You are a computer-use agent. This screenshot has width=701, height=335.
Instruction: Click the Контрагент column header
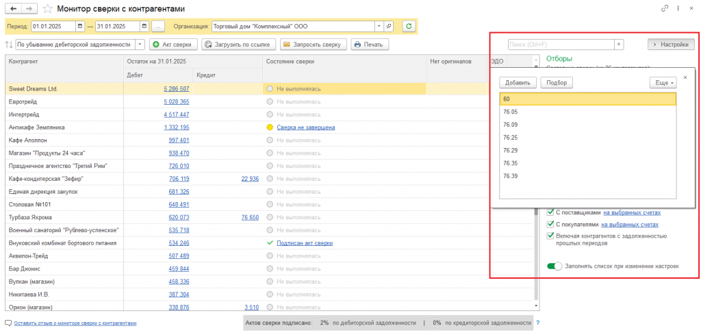64,69
